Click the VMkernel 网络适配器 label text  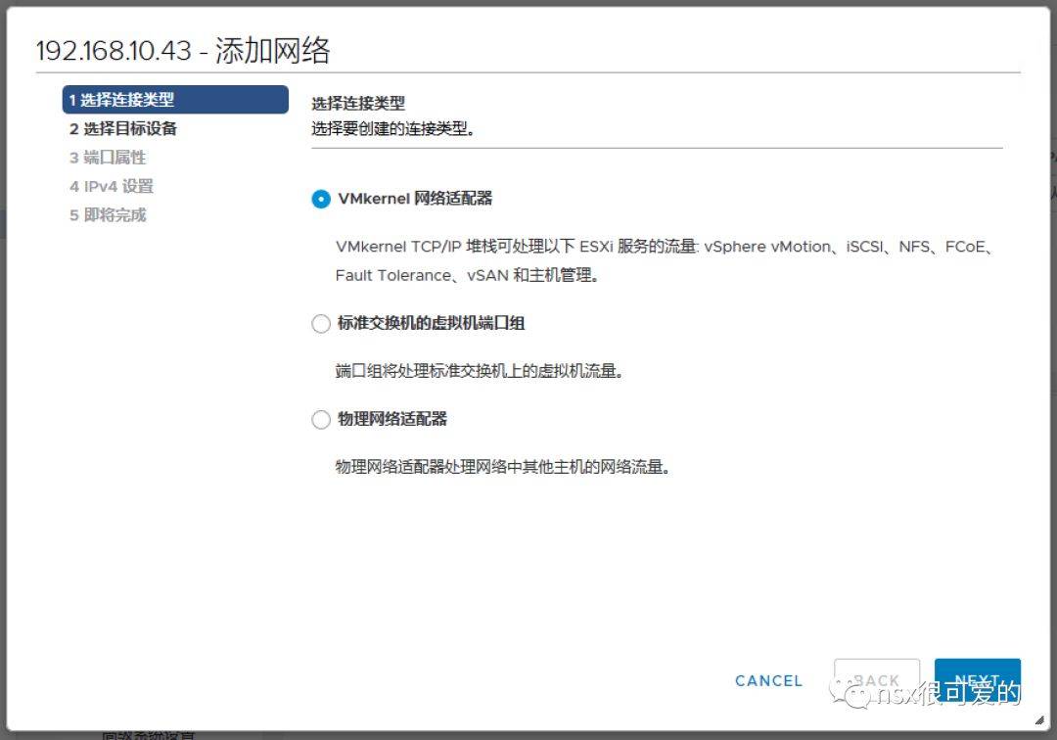pos(415,199)
